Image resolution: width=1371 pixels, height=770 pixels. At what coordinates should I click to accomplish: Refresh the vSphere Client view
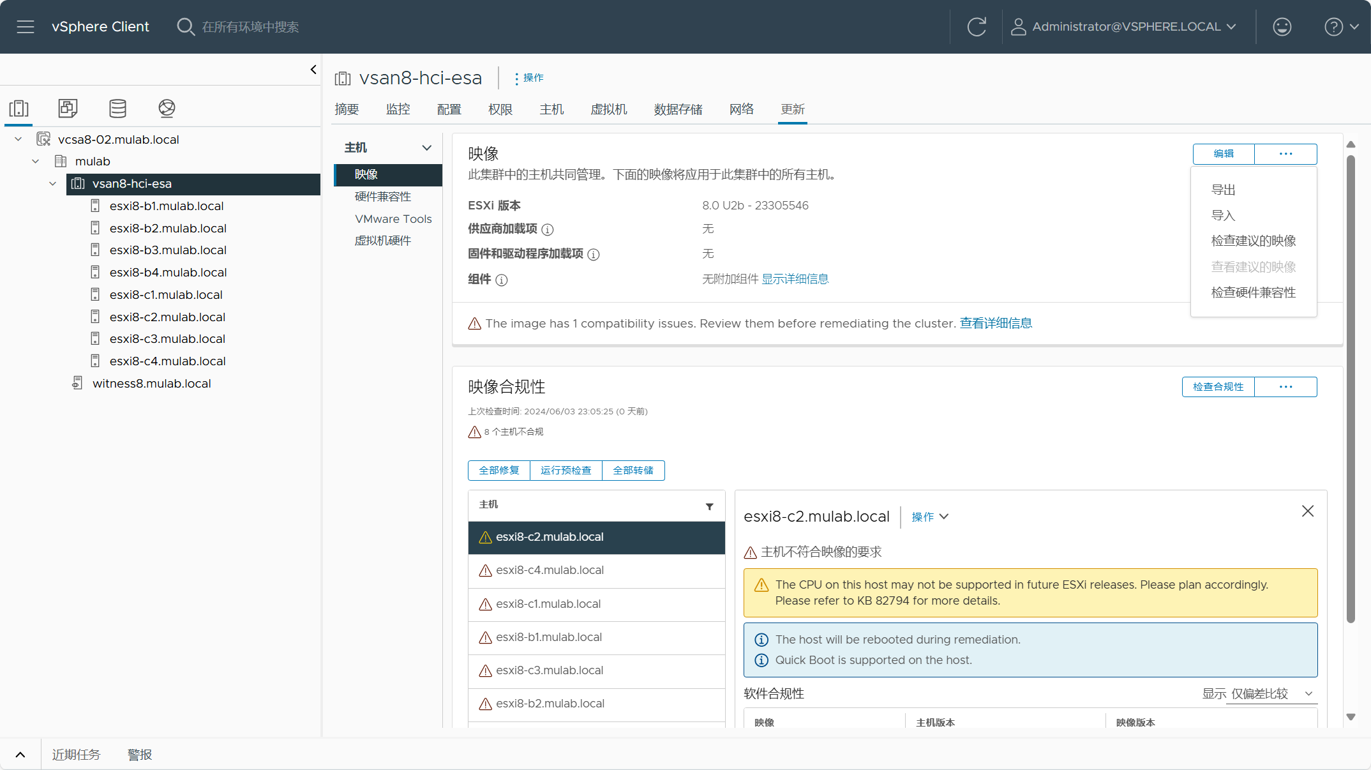pos(977,27)
